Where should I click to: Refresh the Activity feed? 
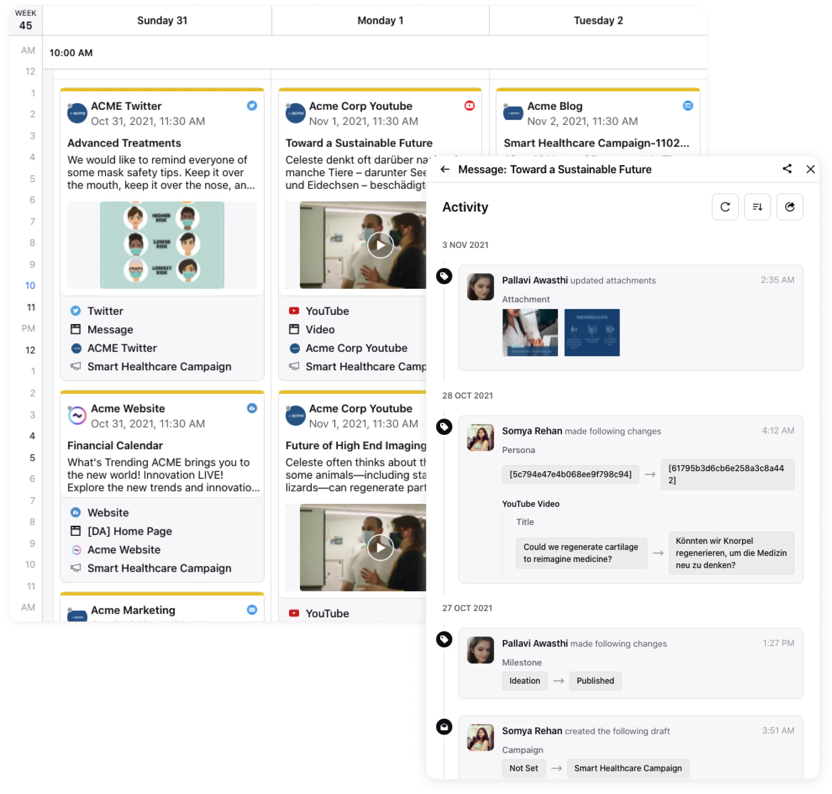click(725, 207)
